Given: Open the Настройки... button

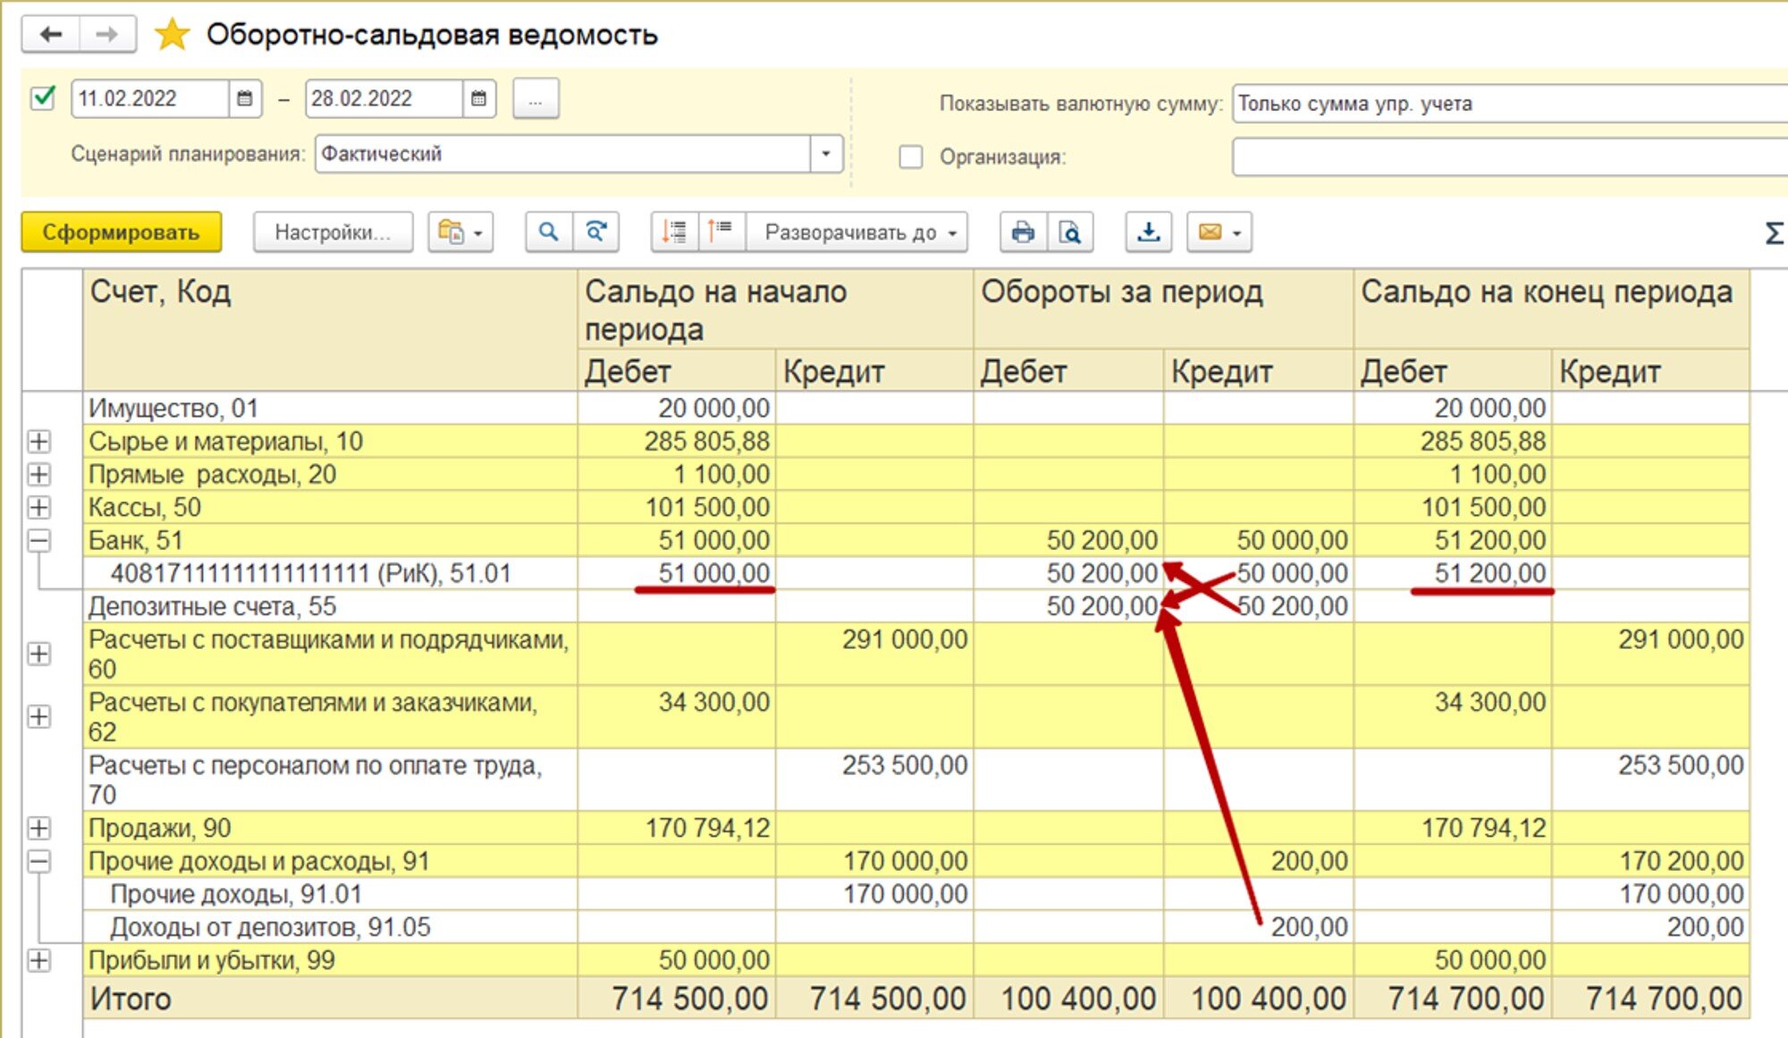Looking at the screenshot, I should click(333, 232).
